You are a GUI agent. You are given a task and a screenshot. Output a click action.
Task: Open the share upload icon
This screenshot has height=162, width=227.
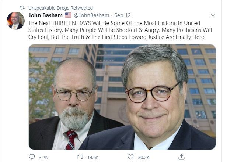181,157
